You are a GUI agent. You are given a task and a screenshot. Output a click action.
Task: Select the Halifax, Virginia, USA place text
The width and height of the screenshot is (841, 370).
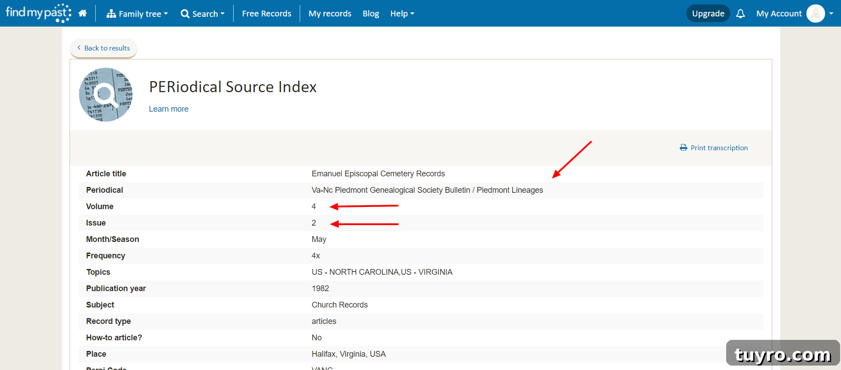(x=348, y=354)
